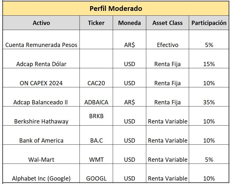Select the Perfil Moderado title cell
This screenshot has width=230, height=184.
[x=116, y=8]
